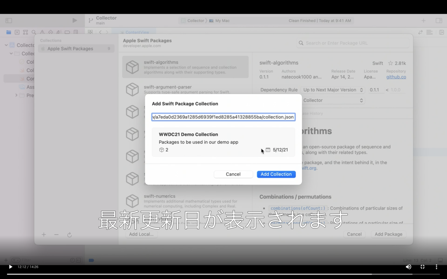Screen dimensions: 447x279
Task: Select Apple Swift Packages collection row
Action: pos(76,49)
